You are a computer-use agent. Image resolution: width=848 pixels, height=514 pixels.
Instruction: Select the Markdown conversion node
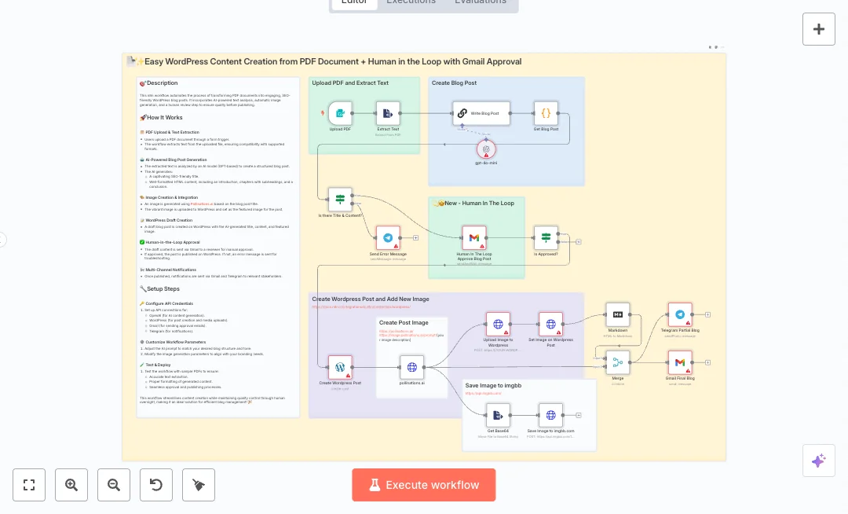pos(618,314)
